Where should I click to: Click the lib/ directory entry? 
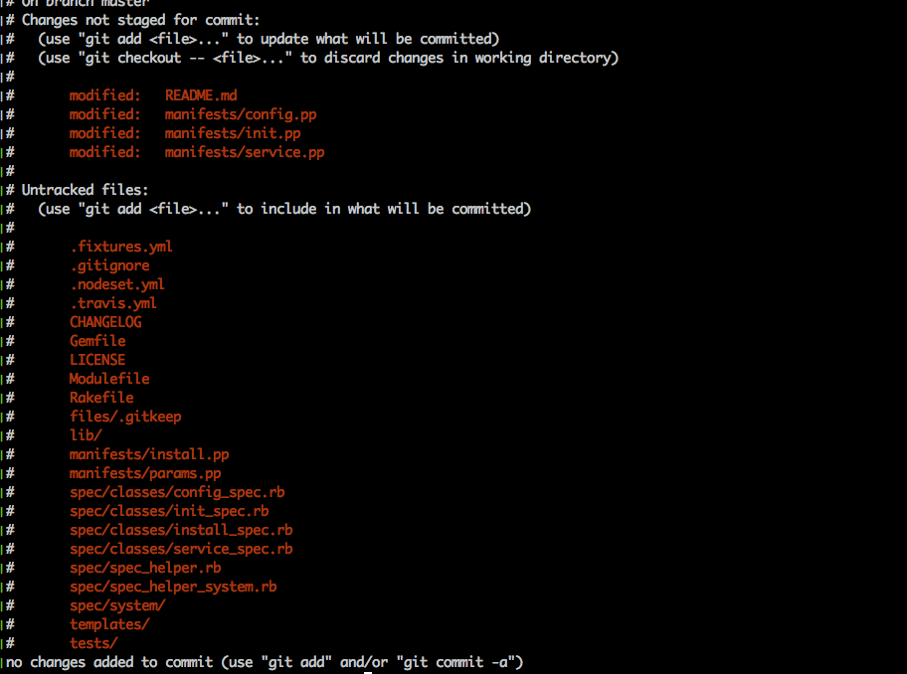86,435
